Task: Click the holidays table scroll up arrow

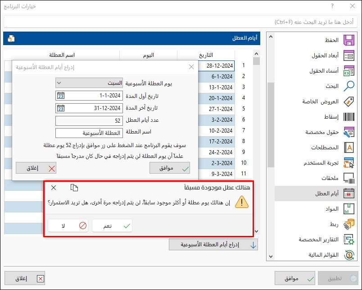Action: (x=256, y=54)
